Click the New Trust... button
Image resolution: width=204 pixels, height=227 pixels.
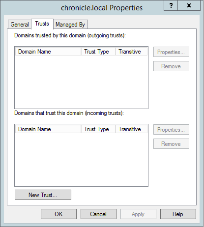[43, 195]
